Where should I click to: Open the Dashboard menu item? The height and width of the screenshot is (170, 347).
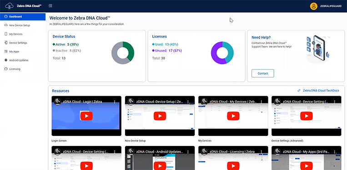tap(23, 16)
